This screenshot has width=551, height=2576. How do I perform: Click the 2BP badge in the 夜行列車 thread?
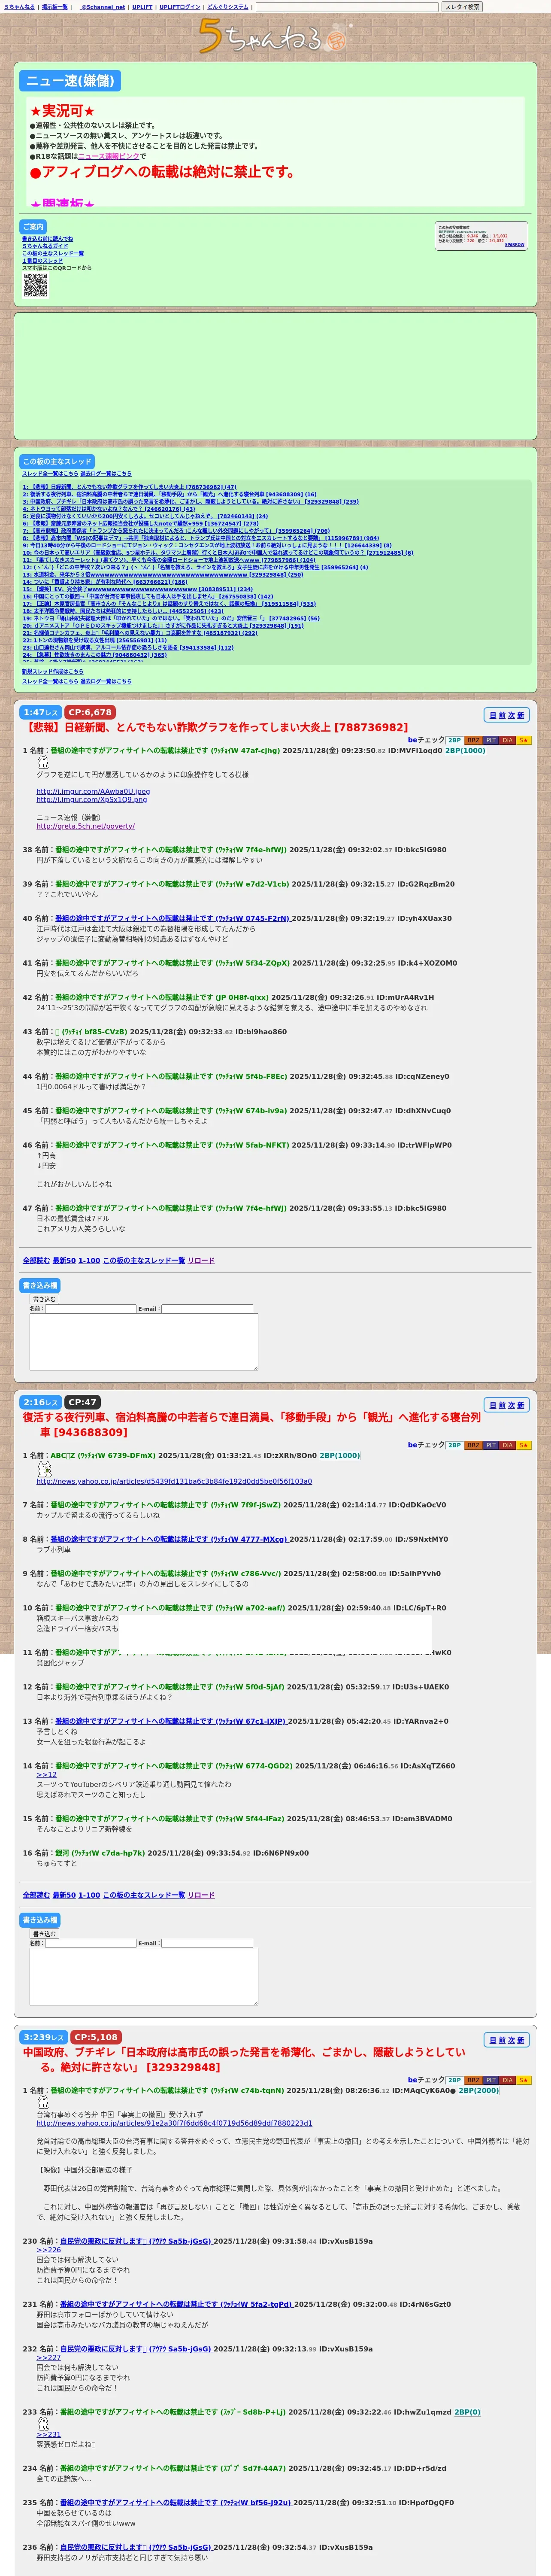tap(454, 1445)
